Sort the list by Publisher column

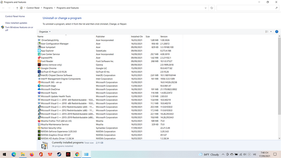[x=100, y=37]
